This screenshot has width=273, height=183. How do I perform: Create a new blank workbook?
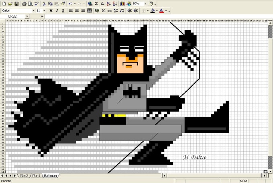[x=4, y=4]
